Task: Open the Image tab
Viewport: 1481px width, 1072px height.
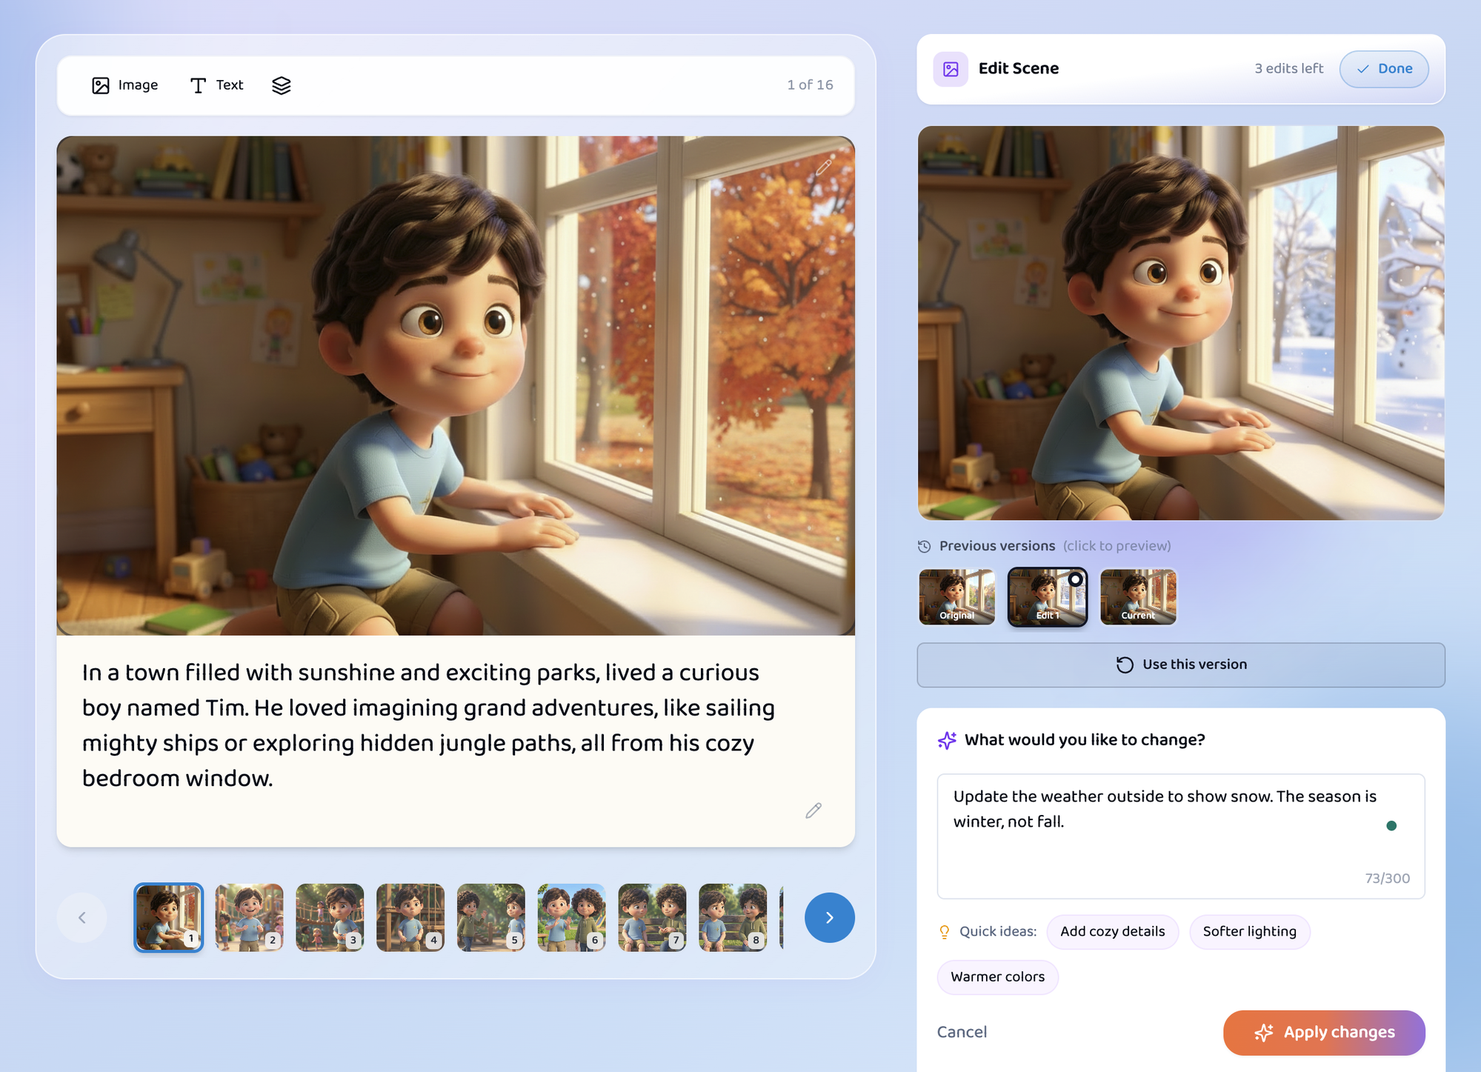Action: pyautogui.click(x=125, y=86)
